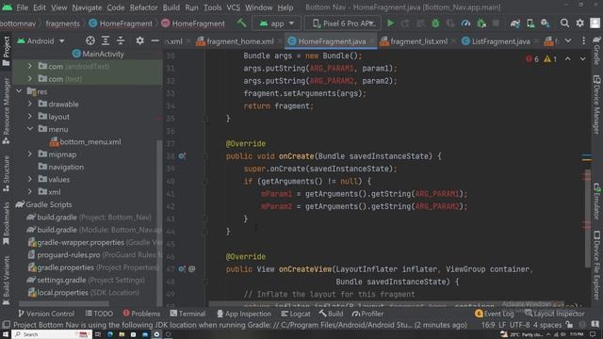Toggle the Structure side tab
603x339 pixels.
[x=7, y=173]
